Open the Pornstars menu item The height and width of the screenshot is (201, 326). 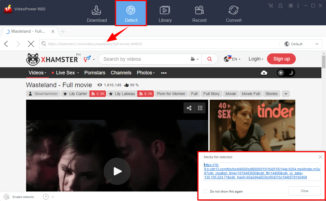[95, 73]
